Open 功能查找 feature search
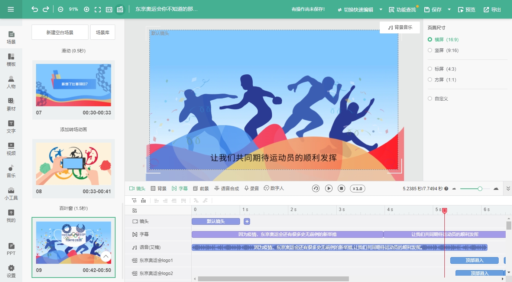 (x=402, y=10)
